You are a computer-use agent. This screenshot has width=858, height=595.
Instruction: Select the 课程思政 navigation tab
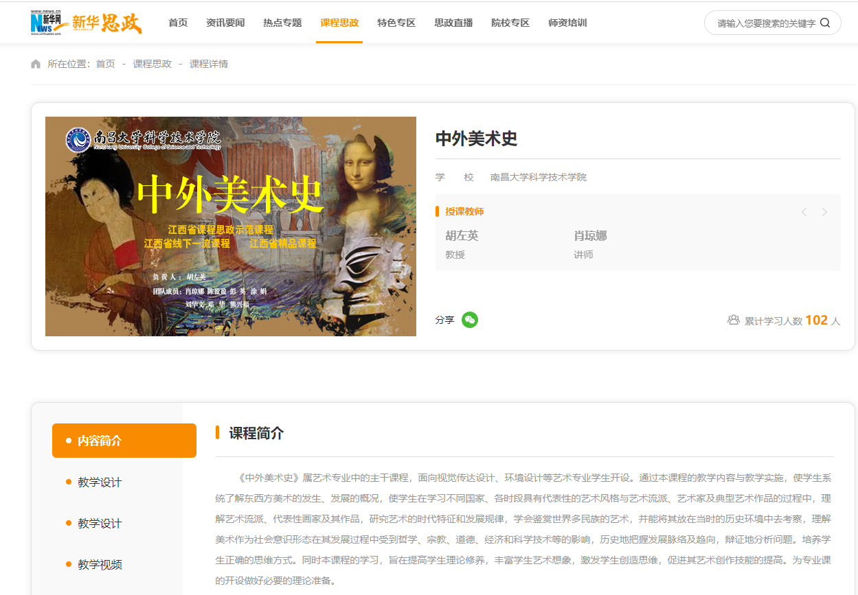coord(339,23)
